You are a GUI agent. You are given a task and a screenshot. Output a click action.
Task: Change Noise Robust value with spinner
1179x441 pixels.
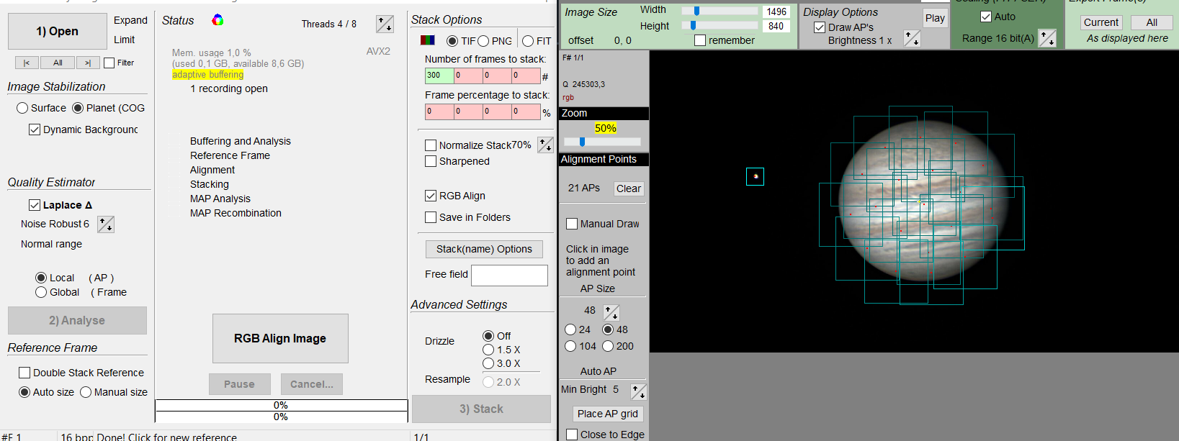coord(106,224)
